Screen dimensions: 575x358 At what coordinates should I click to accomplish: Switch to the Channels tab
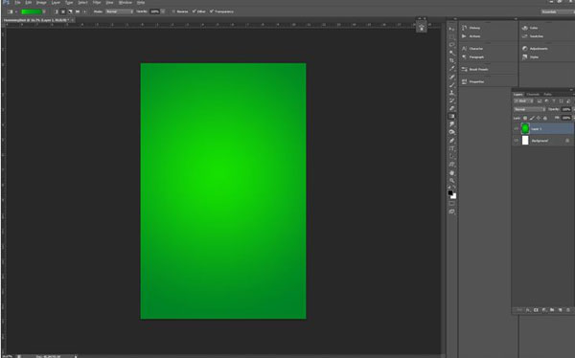(533, 95)
